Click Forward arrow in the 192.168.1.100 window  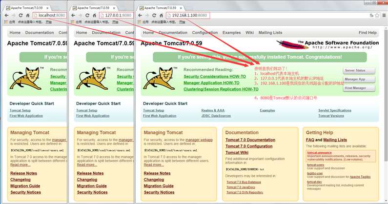(147, 15)
